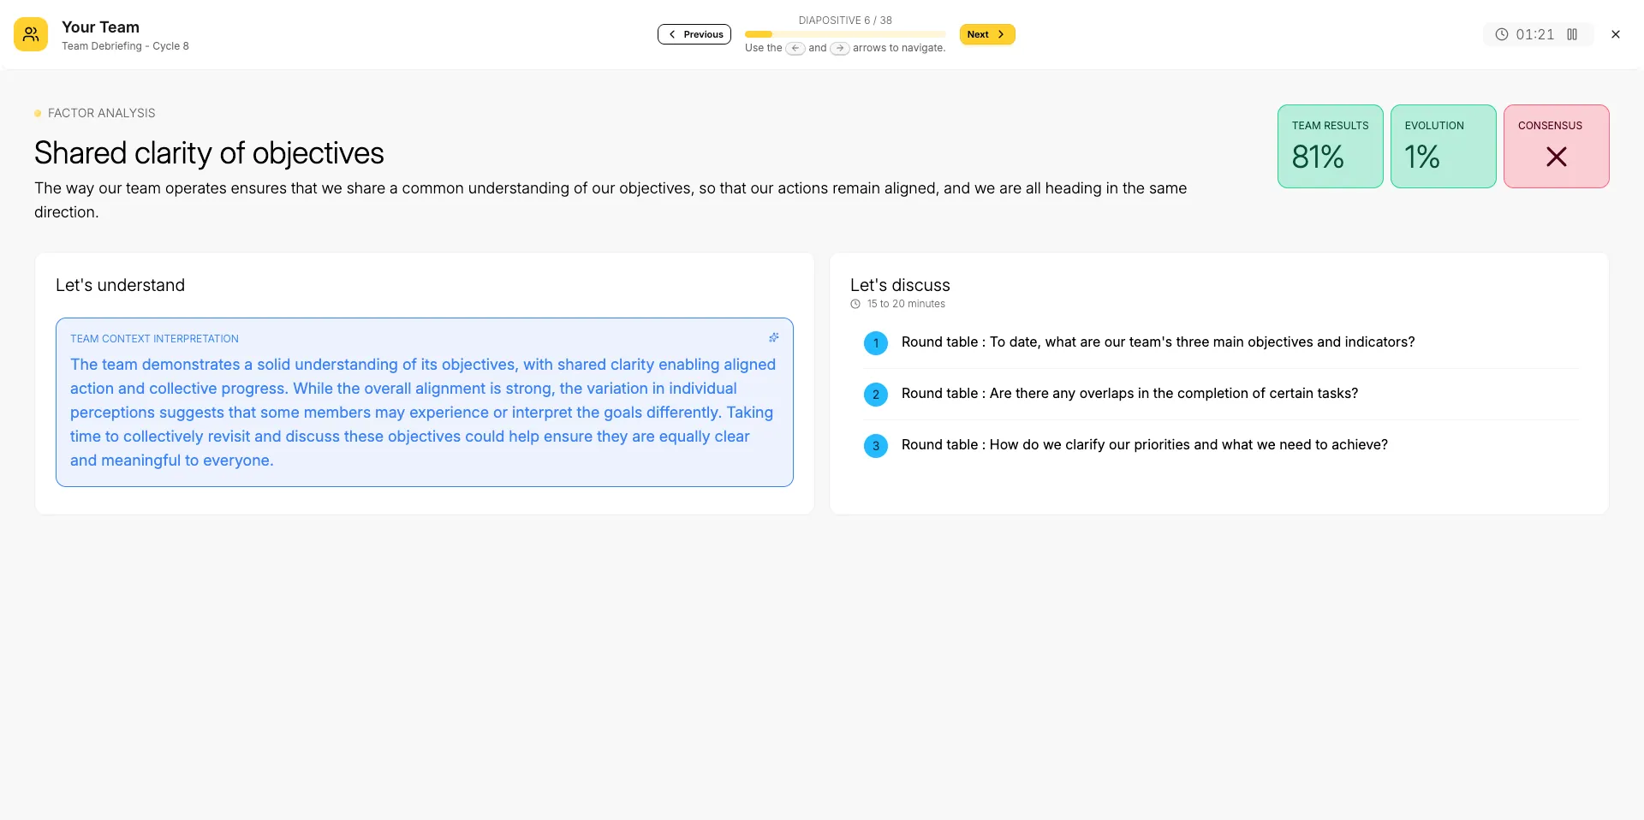Click 'Team Debriefing - Cycle 8' subtitle
Image resolution: width=1644 pixels, height=820 pixels.
(125, 46)
